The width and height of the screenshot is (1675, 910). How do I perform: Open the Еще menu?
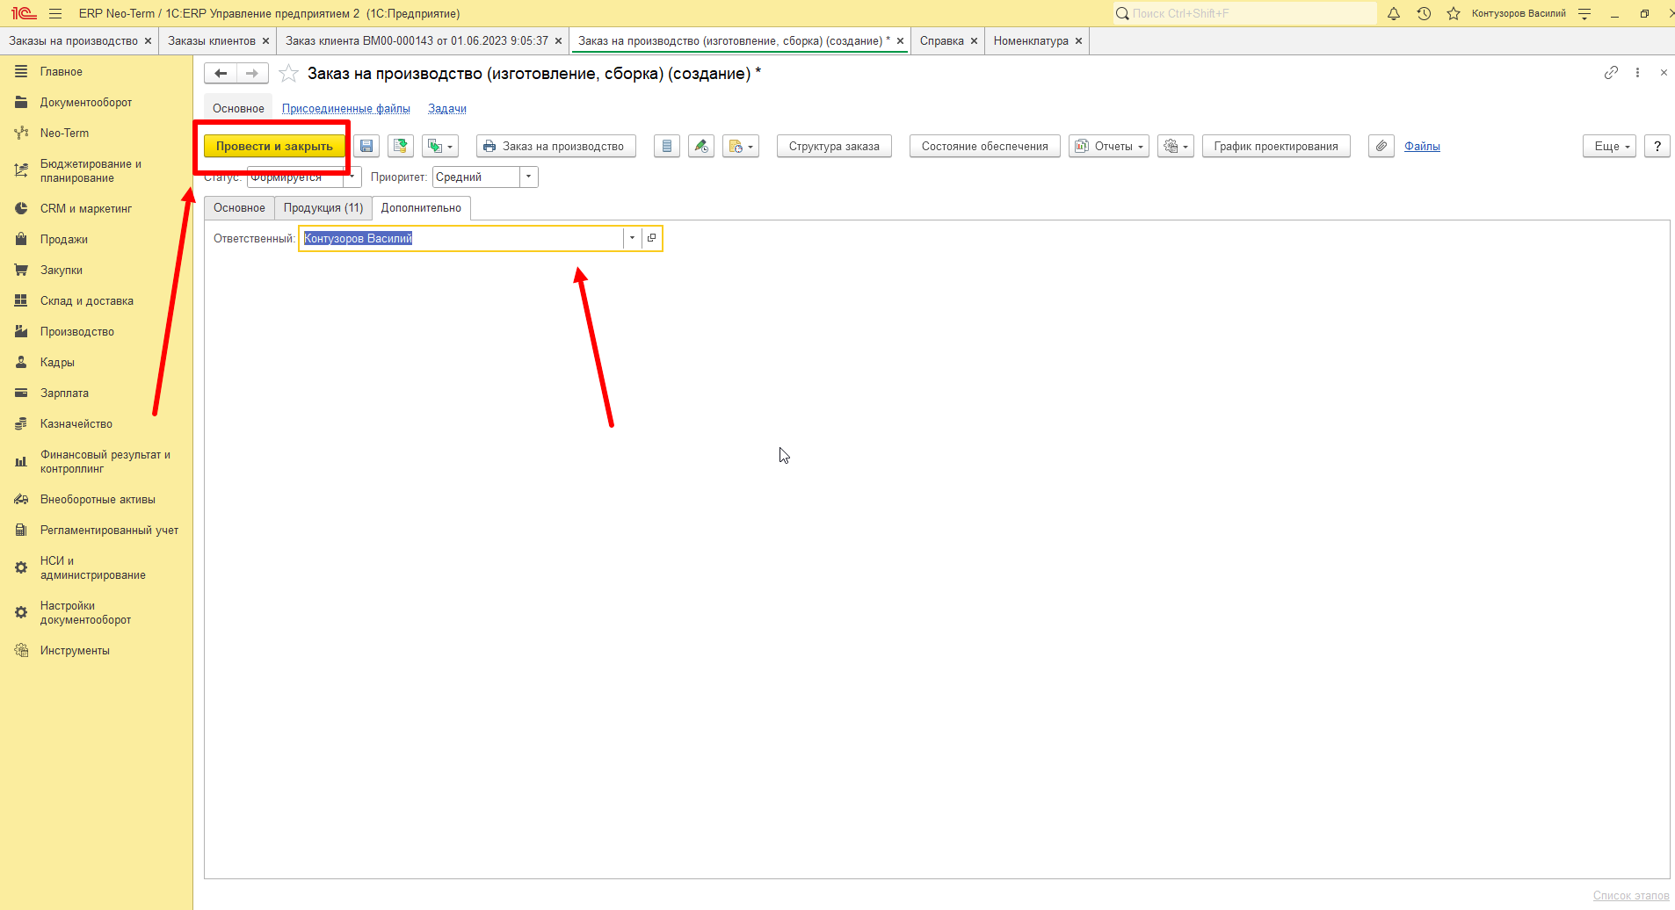pos(1610,146)
